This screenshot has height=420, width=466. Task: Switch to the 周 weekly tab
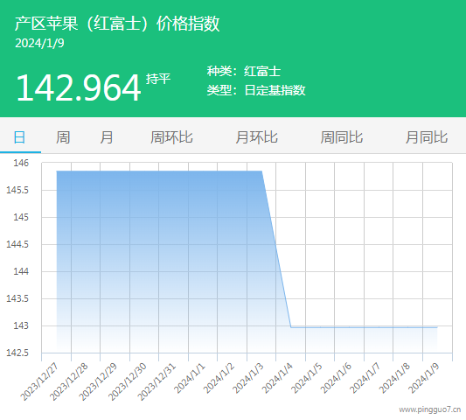click(x=63, y=137)
